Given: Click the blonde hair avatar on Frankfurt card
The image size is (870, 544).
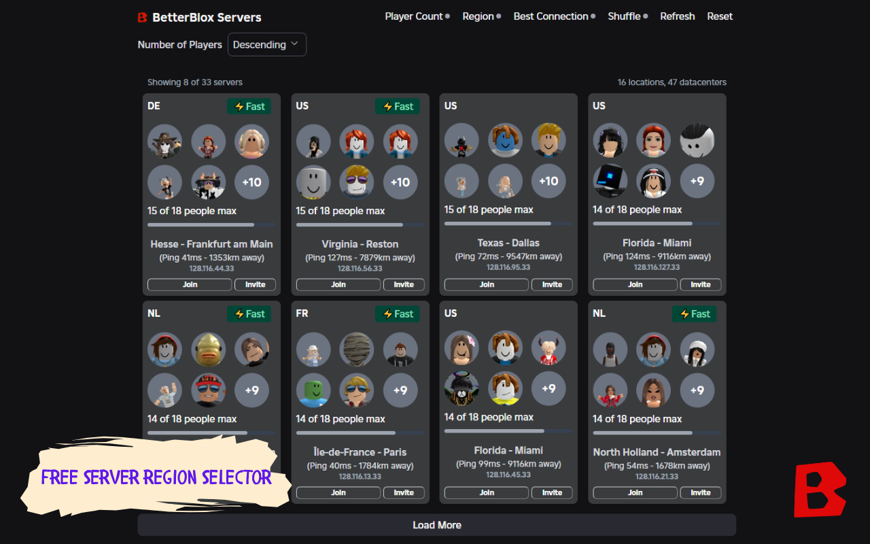Looking at the screenshot, I should 252,141.
